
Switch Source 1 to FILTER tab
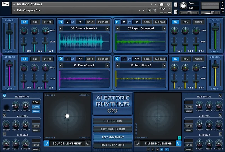[x=48, y=22]
